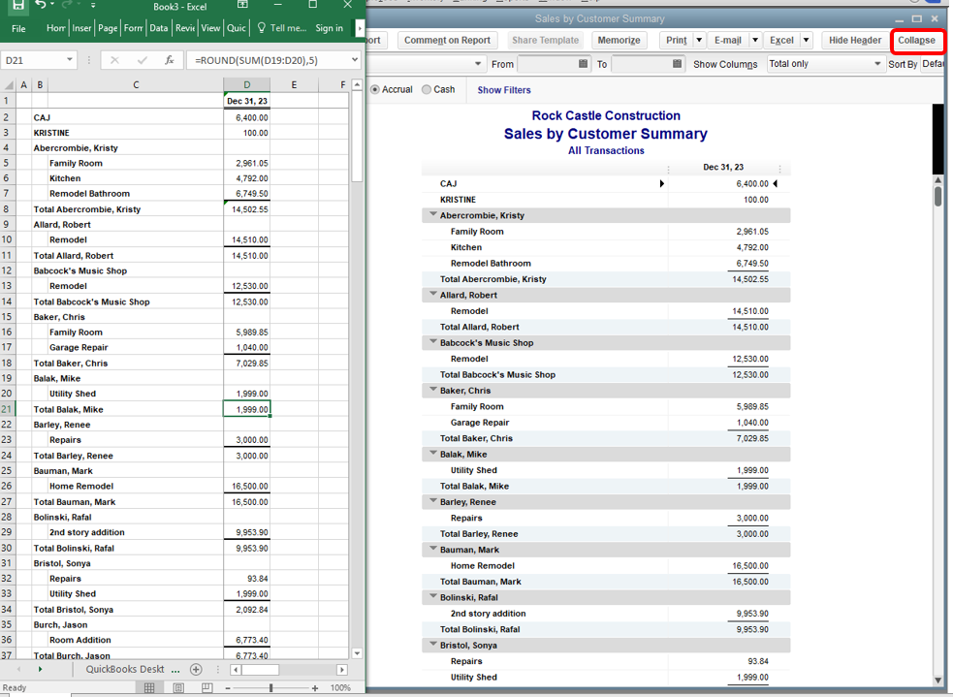
Task: Collapse the Abercrombie, Kristy group triangle
Action: point(432,215)
